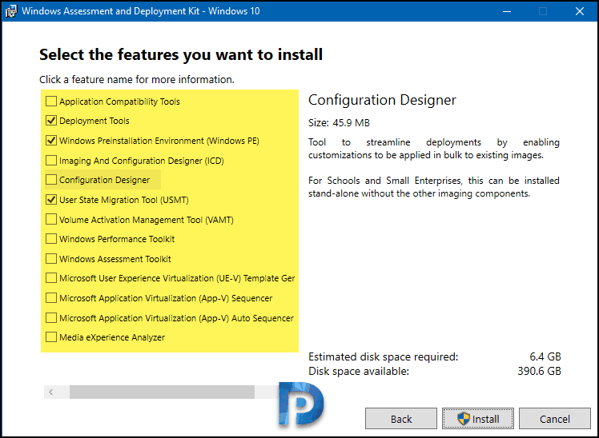The image size is (599, 438).
Task: Go back with the Back button
Action: coord(400,419)
